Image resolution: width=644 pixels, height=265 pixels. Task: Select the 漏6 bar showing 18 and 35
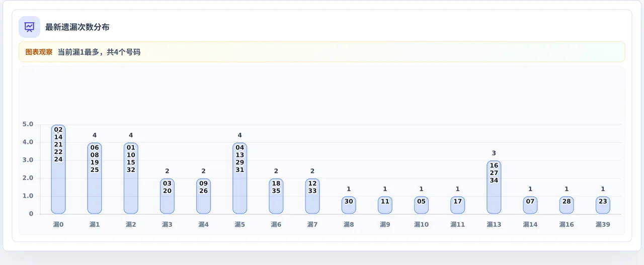[x=276, y=196]
